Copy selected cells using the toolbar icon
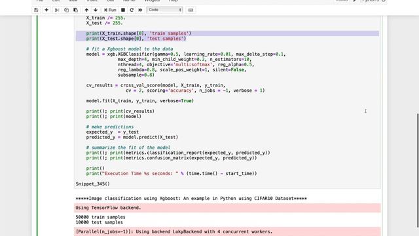The image size is (419, 236). click(x=66, y=10)
